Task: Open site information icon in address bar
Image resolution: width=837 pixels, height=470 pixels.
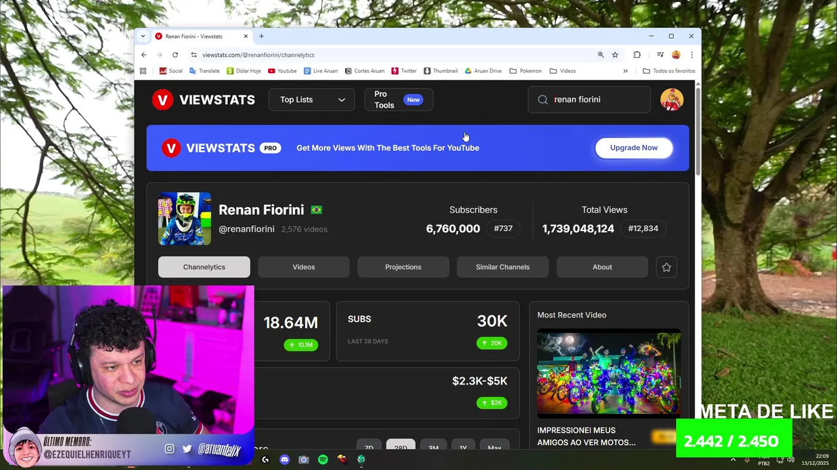Action: [x=194, y=55]
